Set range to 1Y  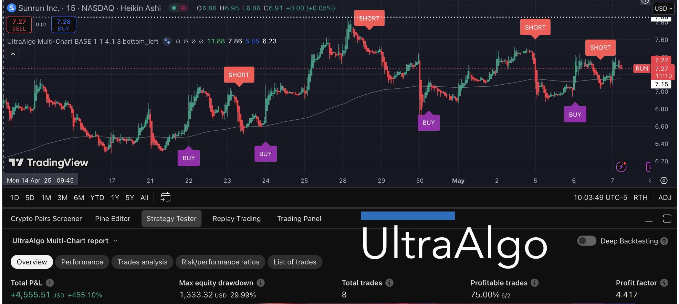pyautogui.click(x=115, y=198)
